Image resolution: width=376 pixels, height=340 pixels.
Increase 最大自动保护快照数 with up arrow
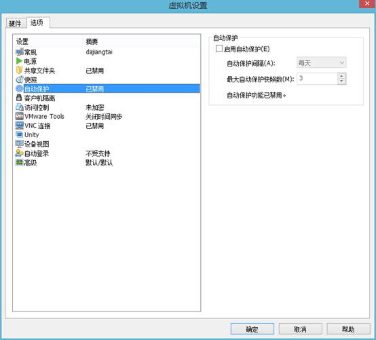(x=341, y=76)
